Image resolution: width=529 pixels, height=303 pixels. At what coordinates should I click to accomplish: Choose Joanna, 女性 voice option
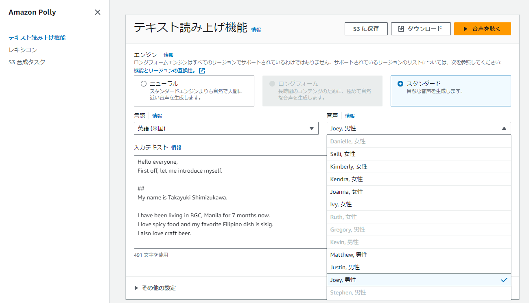point(419,192)
